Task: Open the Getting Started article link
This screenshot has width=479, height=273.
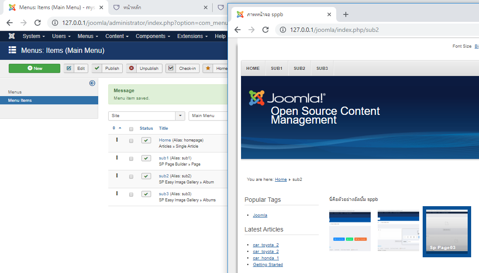Action: pyautogui.click(x=268, y=265)
